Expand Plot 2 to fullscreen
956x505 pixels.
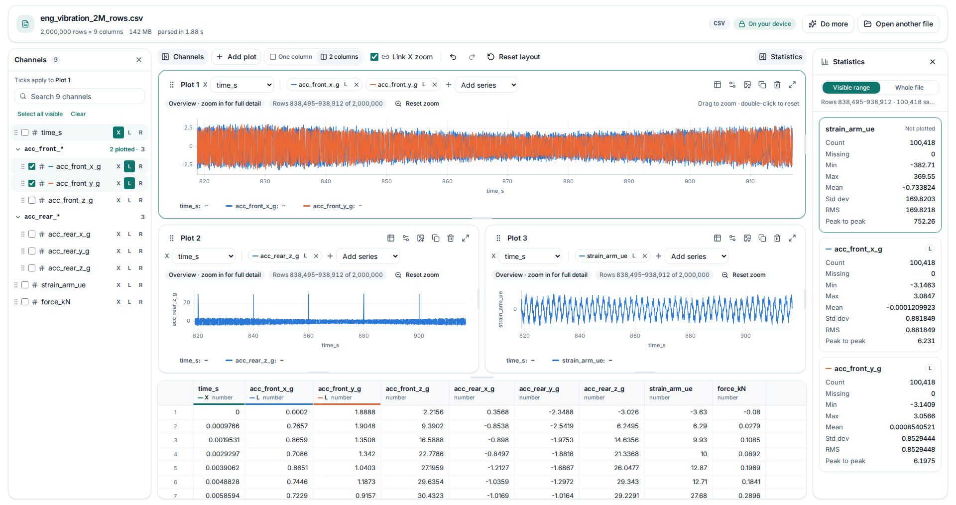click(x=466, y=238)
